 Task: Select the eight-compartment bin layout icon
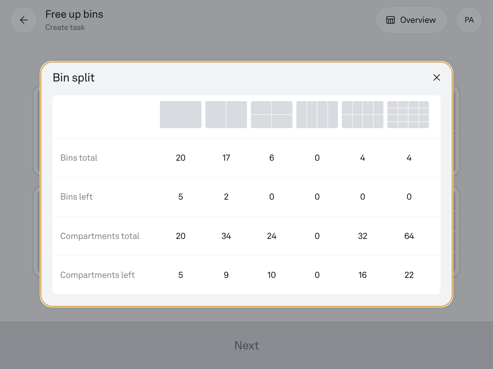362,115
